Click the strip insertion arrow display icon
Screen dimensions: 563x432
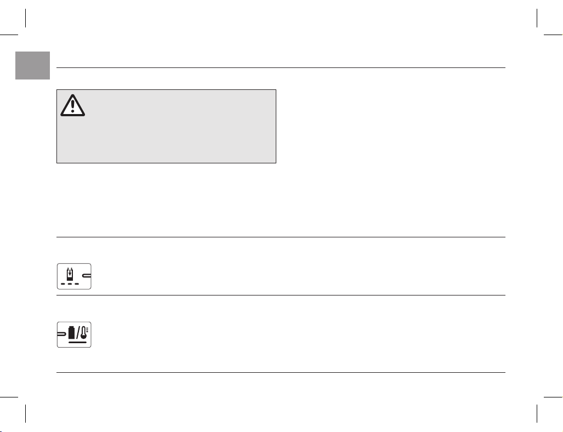74,276
